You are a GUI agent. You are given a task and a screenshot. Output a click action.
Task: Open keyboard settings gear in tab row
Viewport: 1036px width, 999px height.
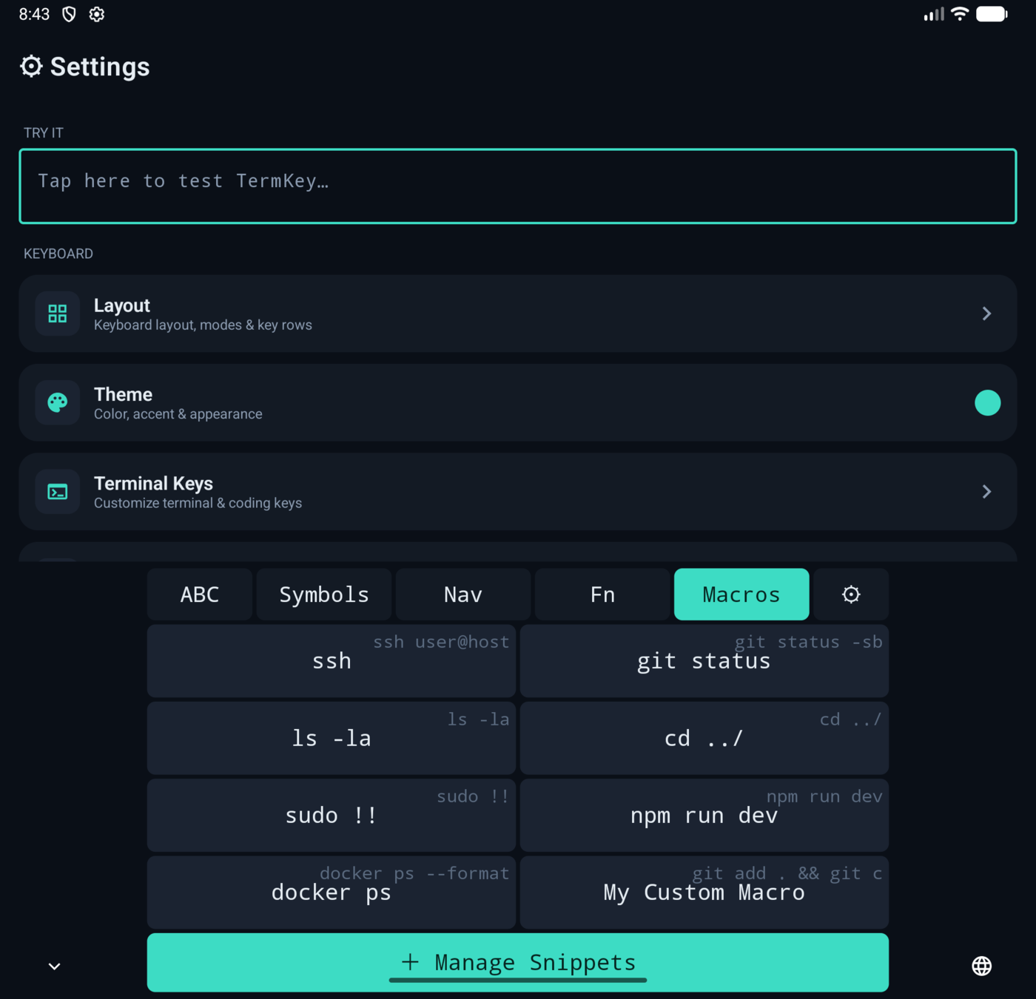coord(851,595)
